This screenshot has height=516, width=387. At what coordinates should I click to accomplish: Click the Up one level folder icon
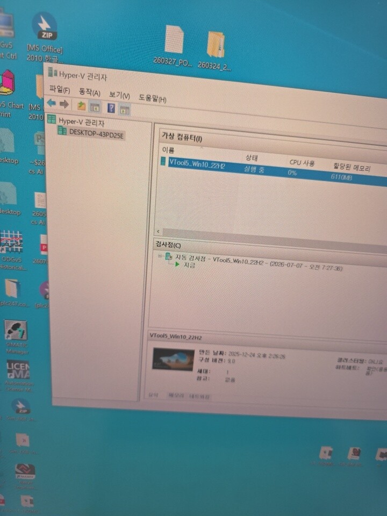81,106
